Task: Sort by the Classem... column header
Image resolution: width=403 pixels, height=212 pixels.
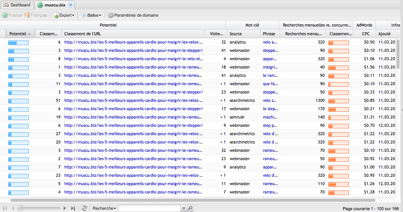Action: pos(48,34)
